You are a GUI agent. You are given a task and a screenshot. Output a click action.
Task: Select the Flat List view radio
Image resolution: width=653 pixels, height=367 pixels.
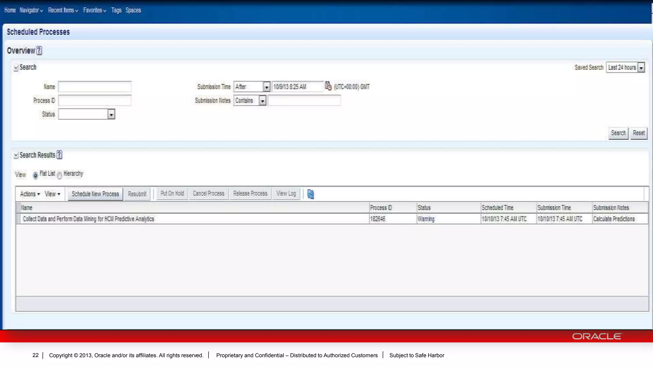tap(35, 175)
